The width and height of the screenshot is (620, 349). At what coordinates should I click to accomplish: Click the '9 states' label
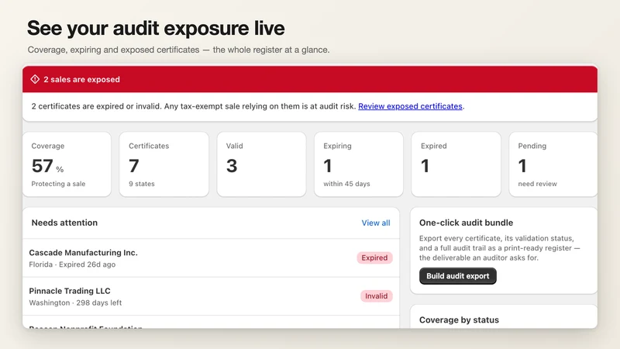click(142, 184)
